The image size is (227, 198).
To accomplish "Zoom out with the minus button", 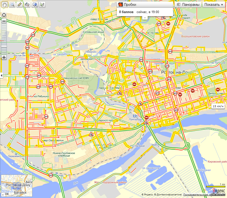I will pyautogui.click(x=4, y=21).
